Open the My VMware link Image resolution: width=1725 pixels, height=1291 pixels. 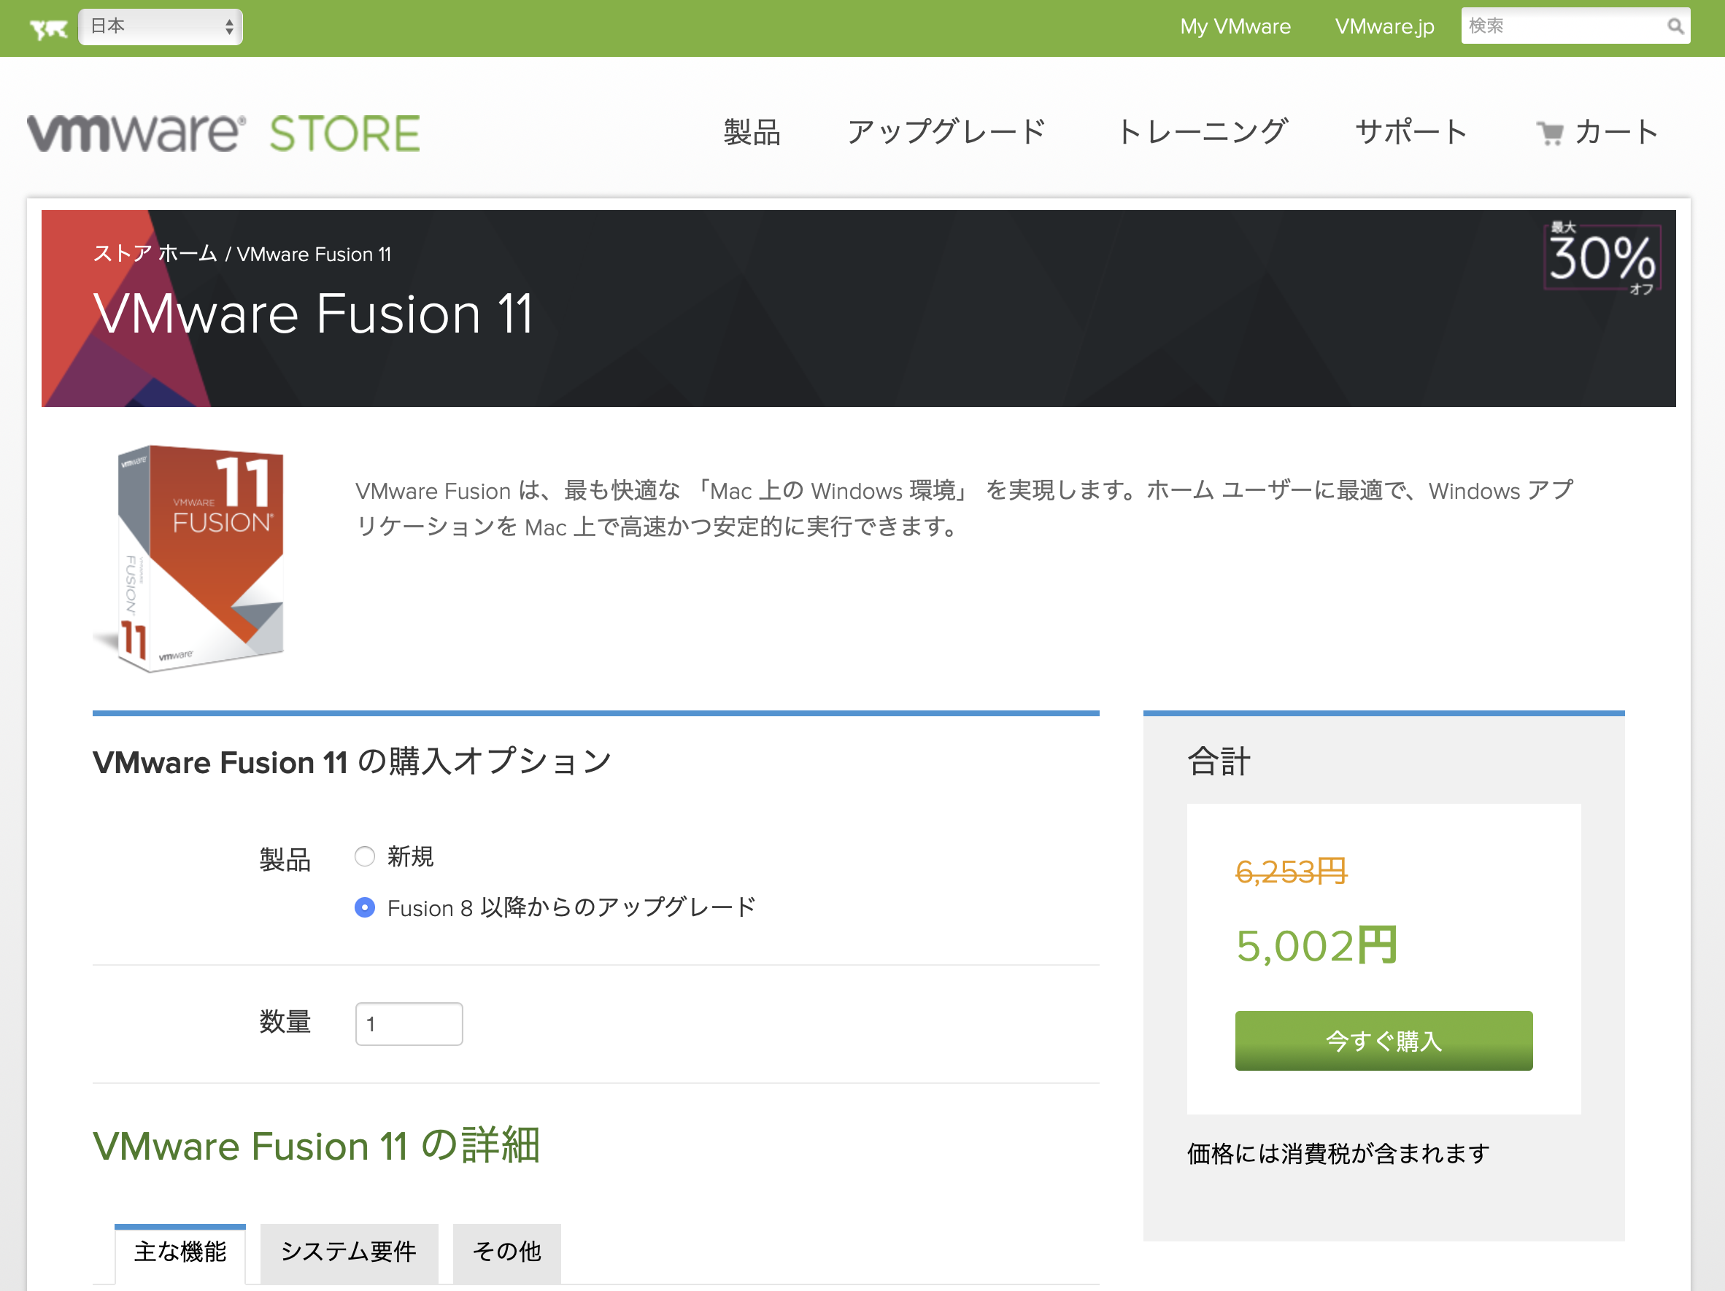[1235, 26]
